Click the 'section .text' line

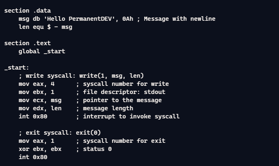pyautogui.click(x=27, y=43)
